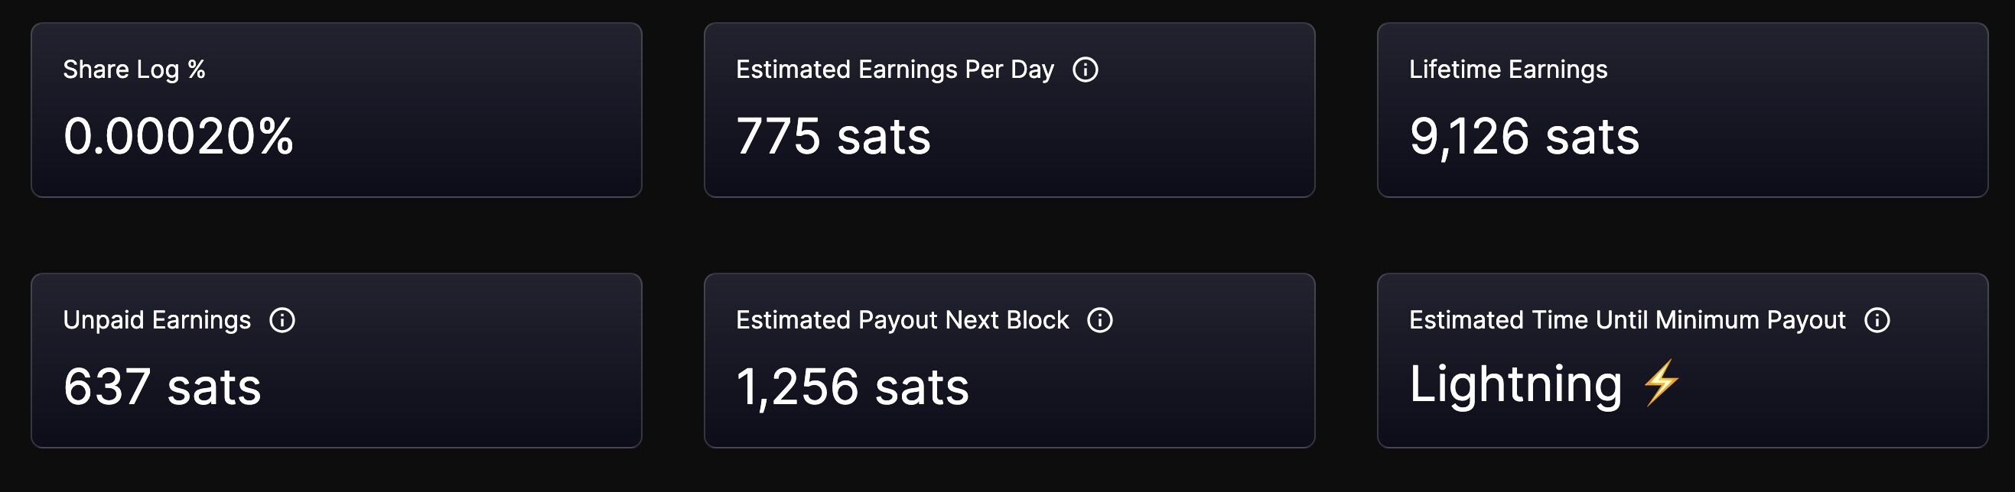Open the Unpaid Earnings info tooltip icon
The height and width of the screenshot is (492, 2015).
[x=282, y=320]
